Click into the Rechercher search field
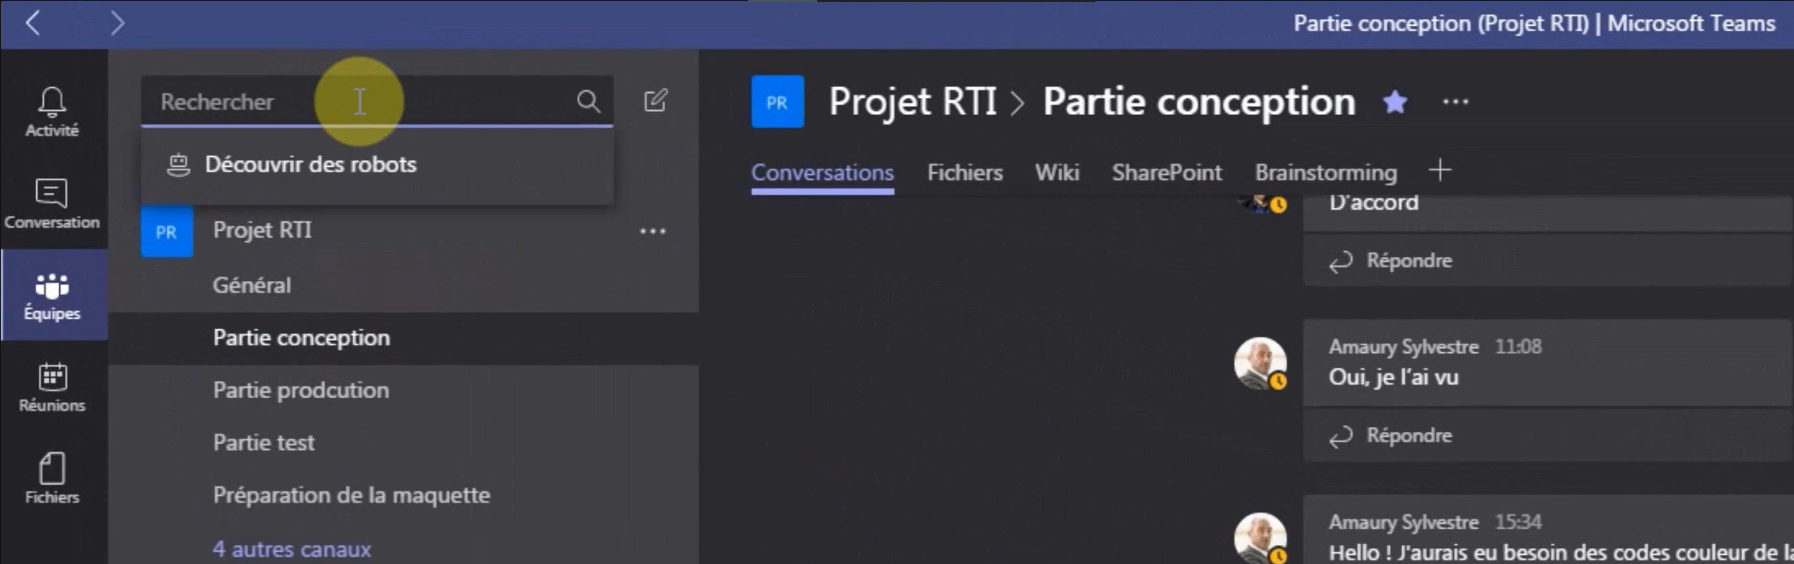The height and width of the screenshot is (564, 1794). pos(377,102)
